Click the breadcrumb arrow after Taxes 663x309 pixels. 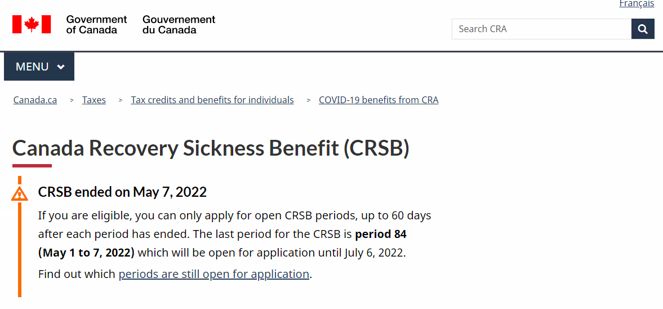(121, 100)
